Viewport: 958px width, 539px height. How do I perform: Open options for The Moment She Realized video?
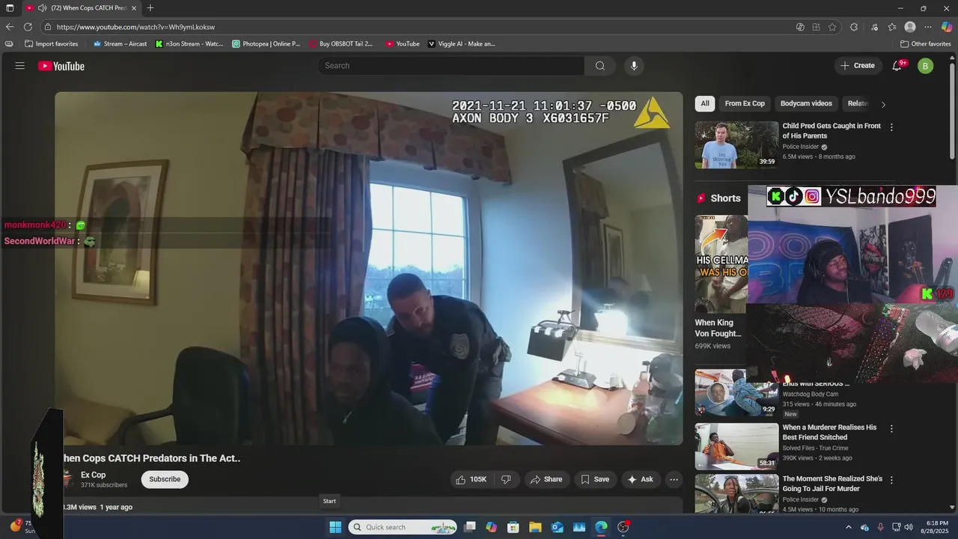click(891, 480)
